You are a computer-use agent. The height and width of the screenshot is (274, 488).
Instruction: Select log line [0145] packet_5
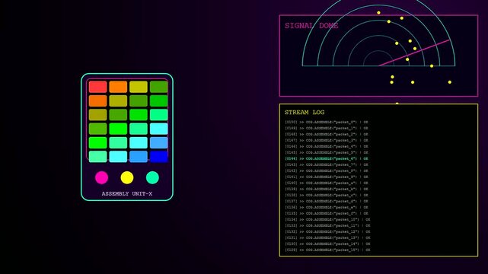click(x=327, y=153)
